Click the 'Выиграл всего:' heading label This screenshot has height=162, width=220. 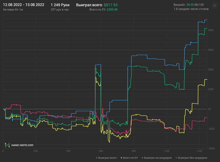[90, 5]
